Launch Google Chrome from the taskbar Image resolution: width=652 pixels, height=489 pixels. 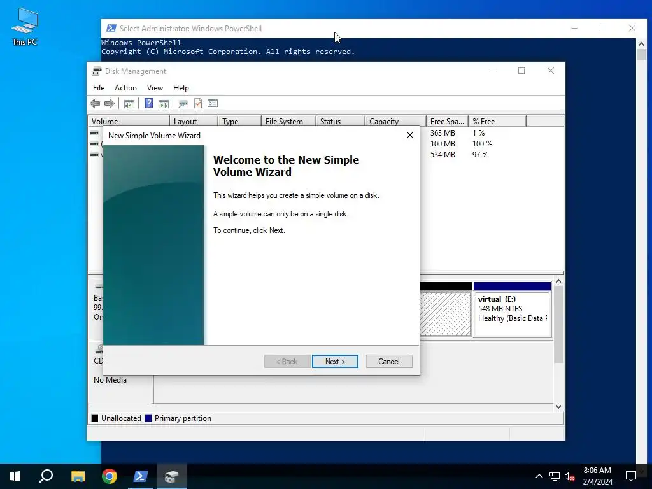pos(110,476)
